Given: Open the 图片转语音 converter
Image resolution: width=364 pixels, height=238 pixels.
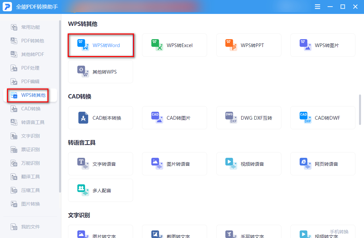Looking at the screenshot, I should coord(174,164).
